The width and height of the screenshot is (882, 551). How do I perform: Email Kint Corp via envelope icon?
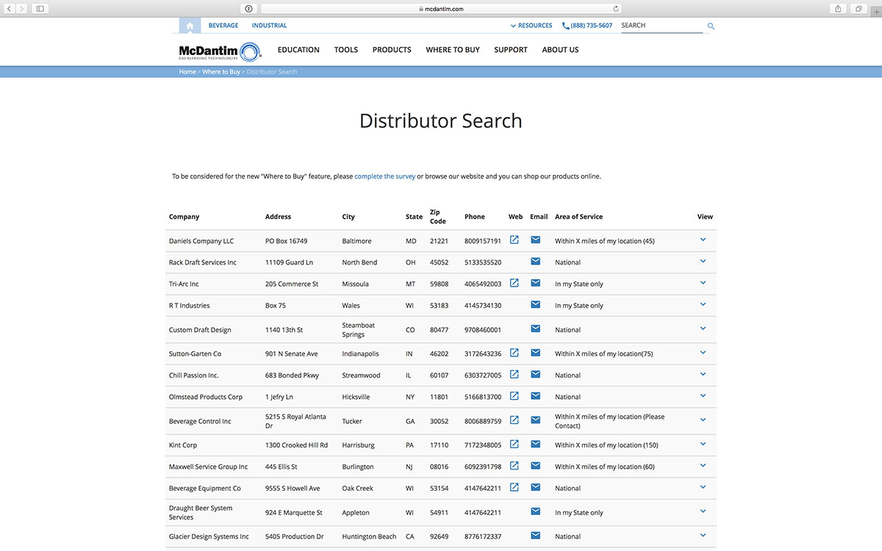[536, 444]
